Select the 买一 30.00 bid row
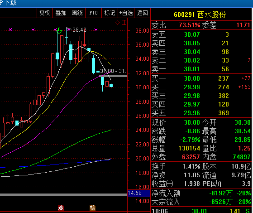 [x=201, y=78]
